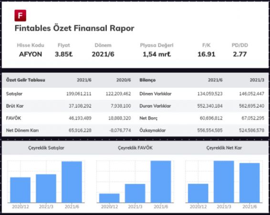Viewport: 270px width, 215px height.
Task: Click the Dönen Varlıklar row label
Action: tap(156, 94)
